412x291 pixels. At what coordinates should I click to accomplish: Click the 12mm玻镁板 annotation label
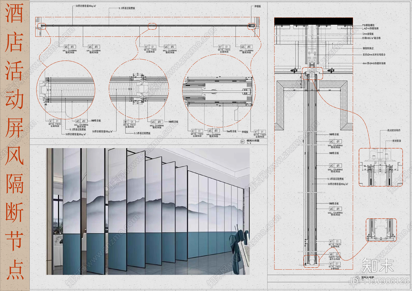pyautogui.click(x=368, y=34)
